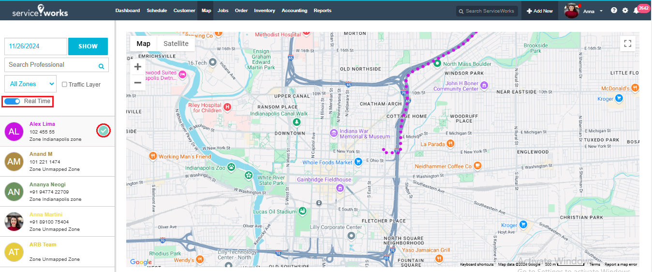Open the Order menu
The height and width of the screenshot is (272, 652).
(241, 11)
